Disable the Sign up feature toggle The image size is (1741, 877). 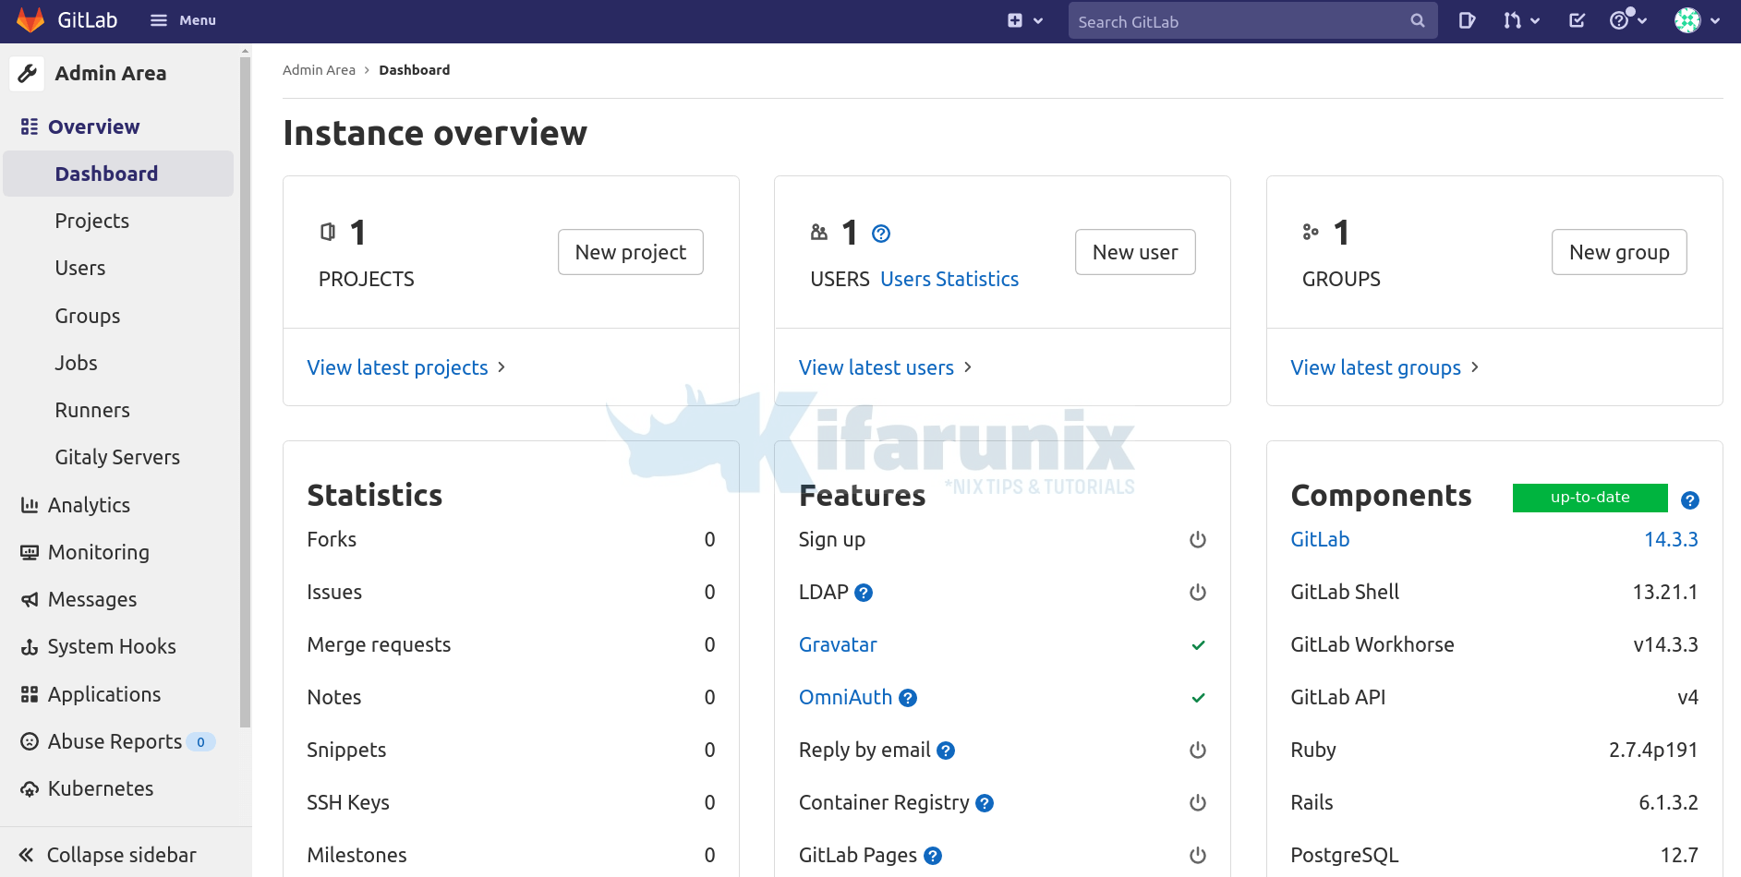1197,539
